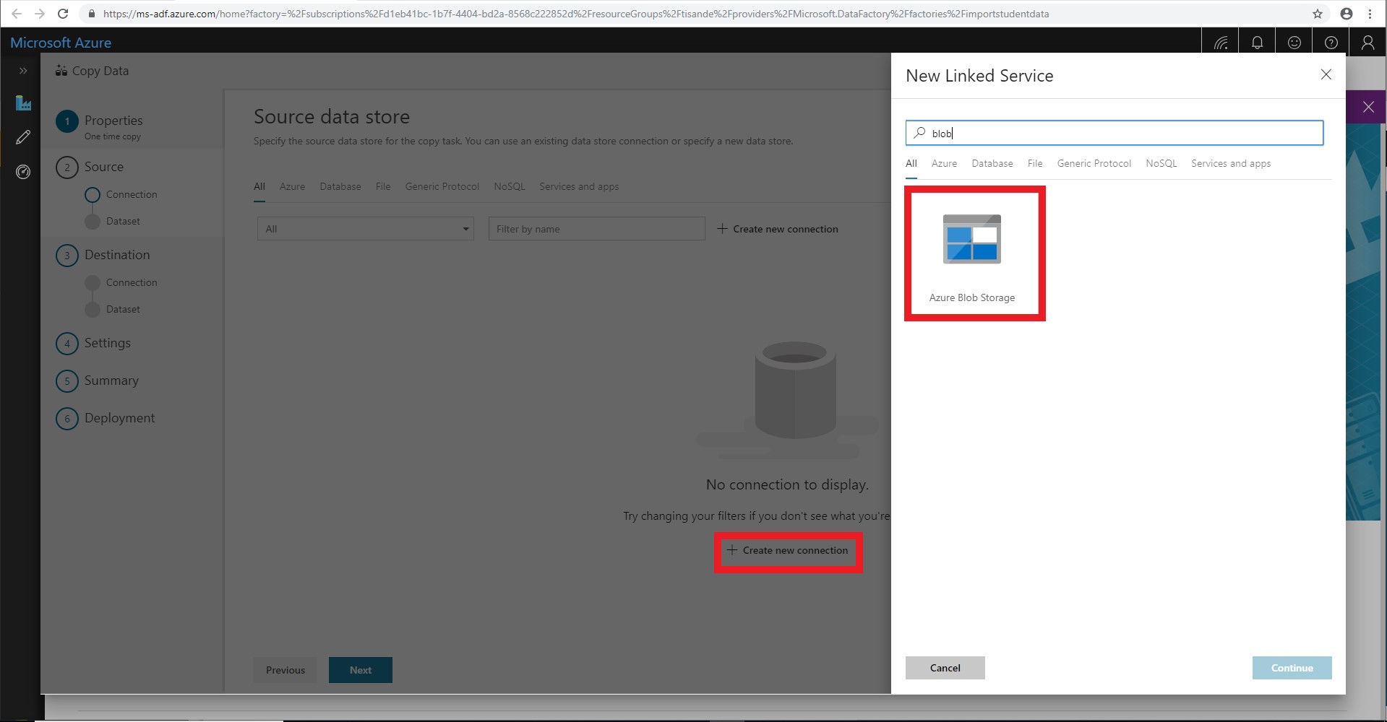Switch to the NoSQL tab in New Linked Service
The width and height of the screenshot is (1387, 722).
[1161, 164]
